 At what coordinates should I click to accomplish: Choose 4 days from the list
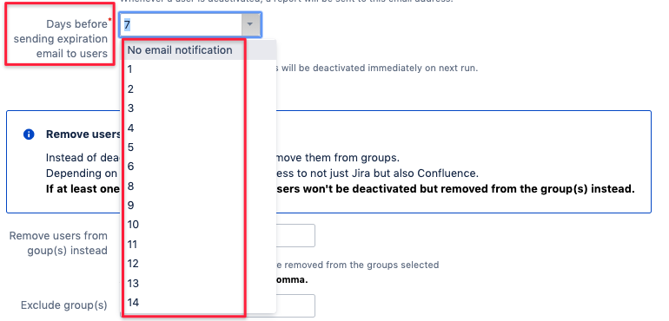(198, 128)
